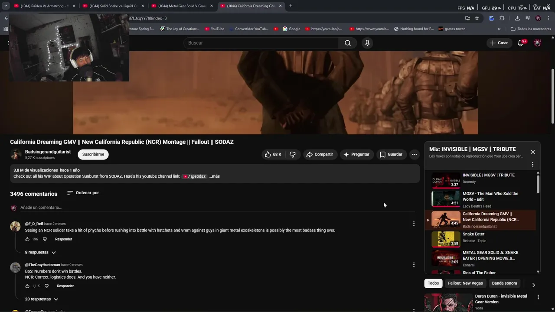Reply to TheGrayHuntsman comment via Responder

(65, 286)
